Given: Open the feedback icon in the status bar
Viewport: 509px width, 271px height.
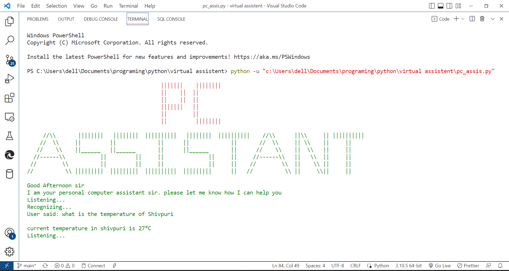Looking at the screenshot, I should click(488, 265).
